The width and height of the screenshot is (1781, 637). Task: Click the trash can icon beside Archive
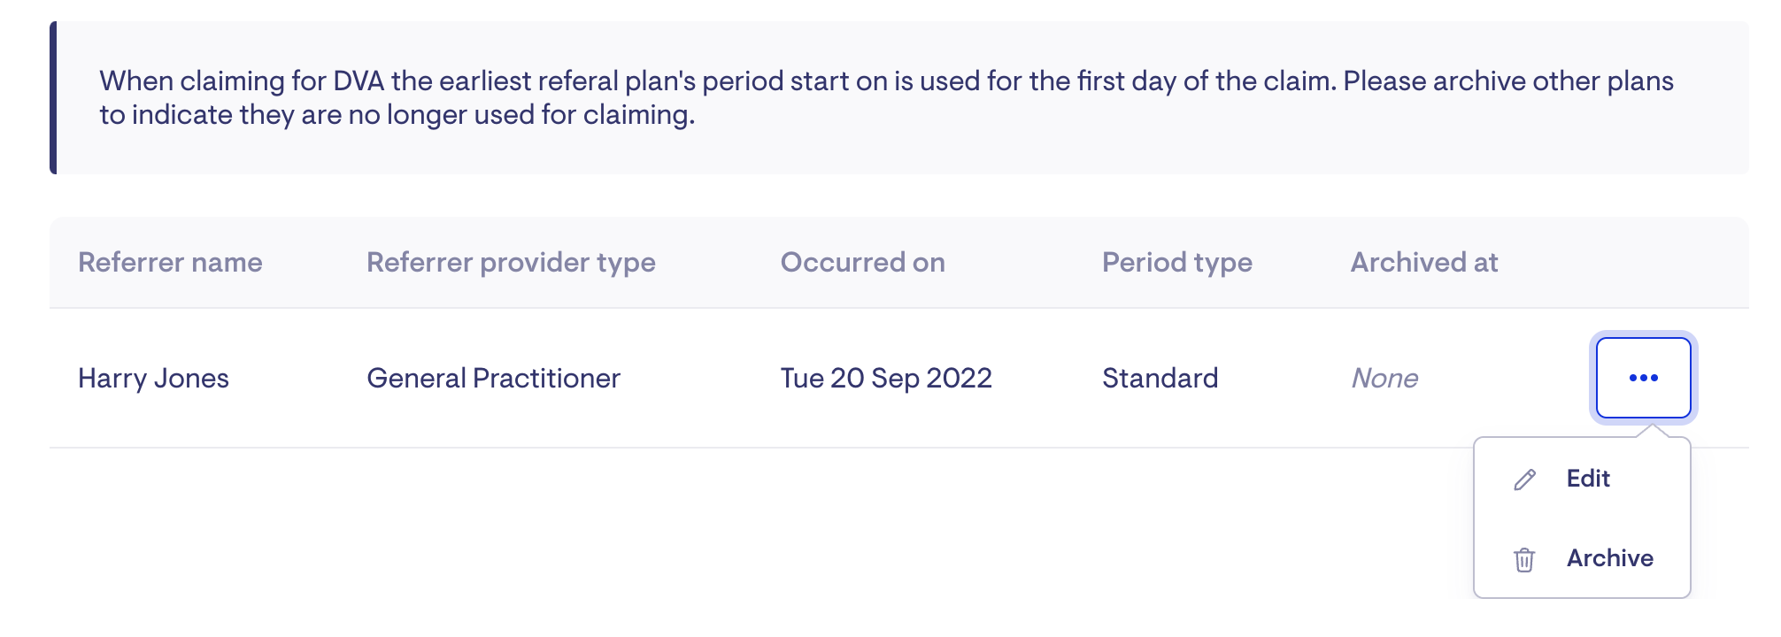click(x=1524, y=559)
